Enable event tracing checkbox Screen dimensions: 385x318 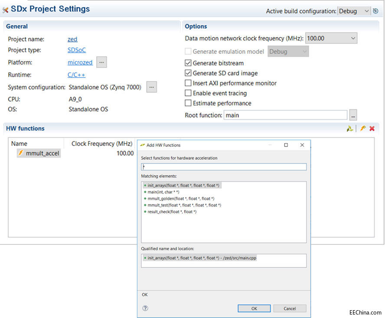click(x=188, y=93)
